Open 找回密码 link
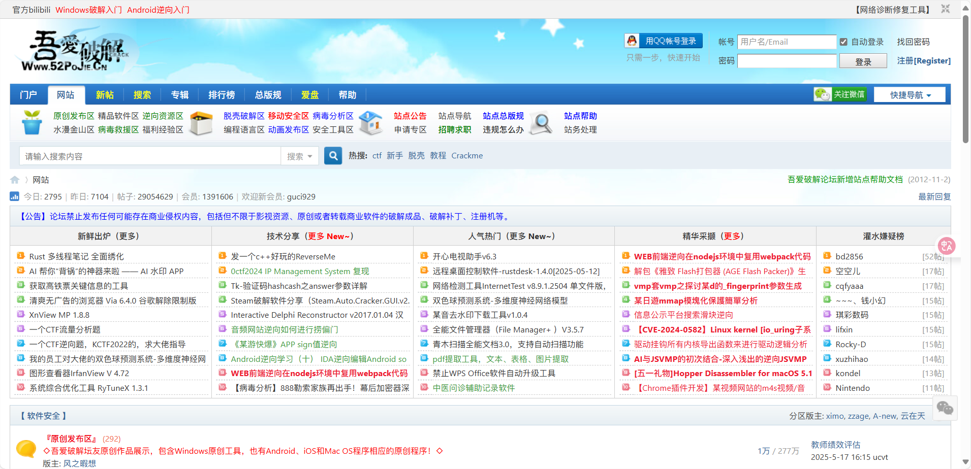The height and width of the screenshot is (469, 971). pyautogui.click(x=913, y=42)
